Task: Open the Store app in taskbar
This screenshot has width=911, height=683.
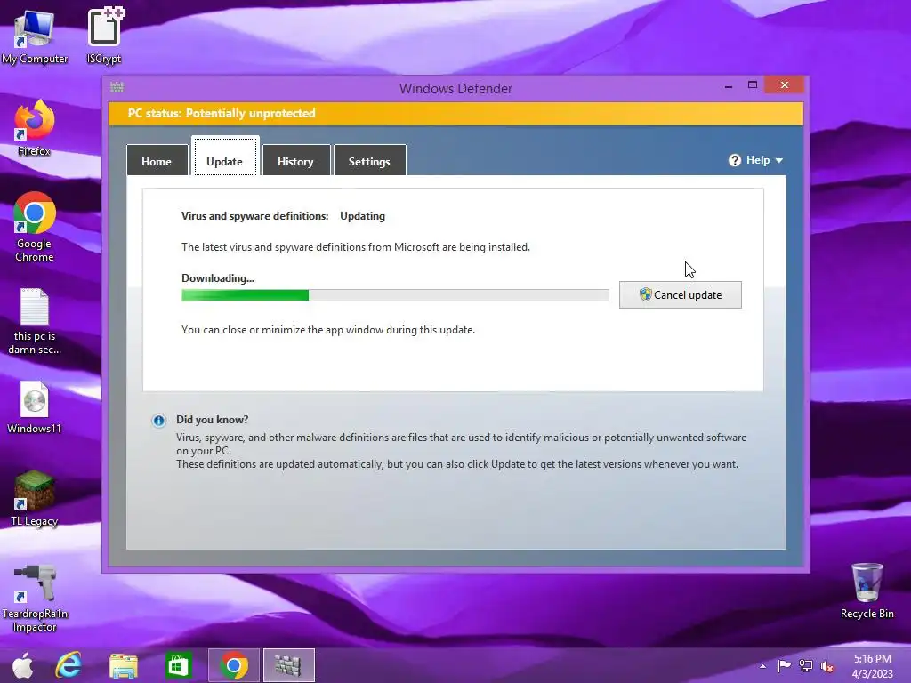Action: click(x=178, y=665)
